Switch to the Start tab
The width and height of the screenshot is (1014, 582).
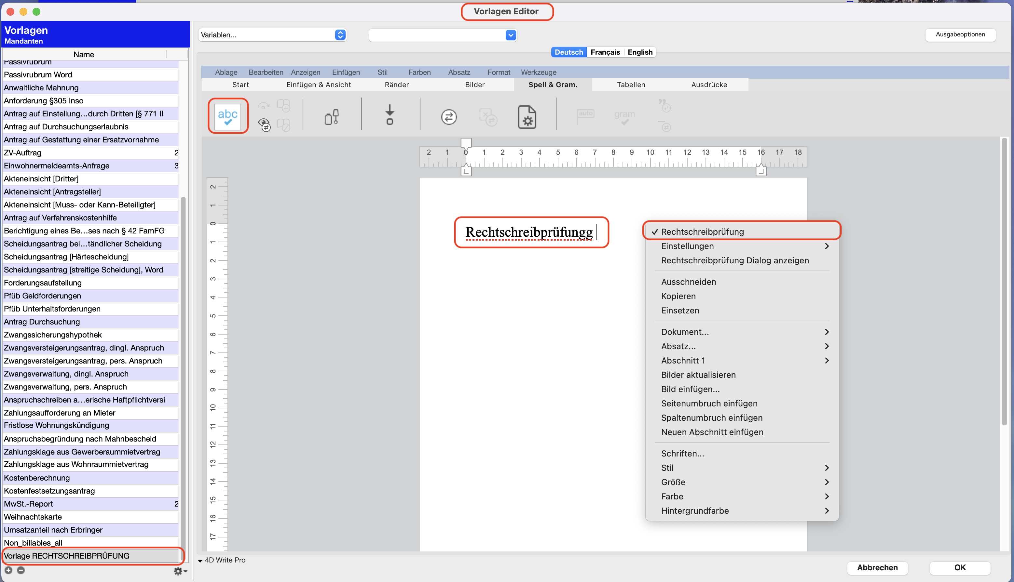point(240,85)
